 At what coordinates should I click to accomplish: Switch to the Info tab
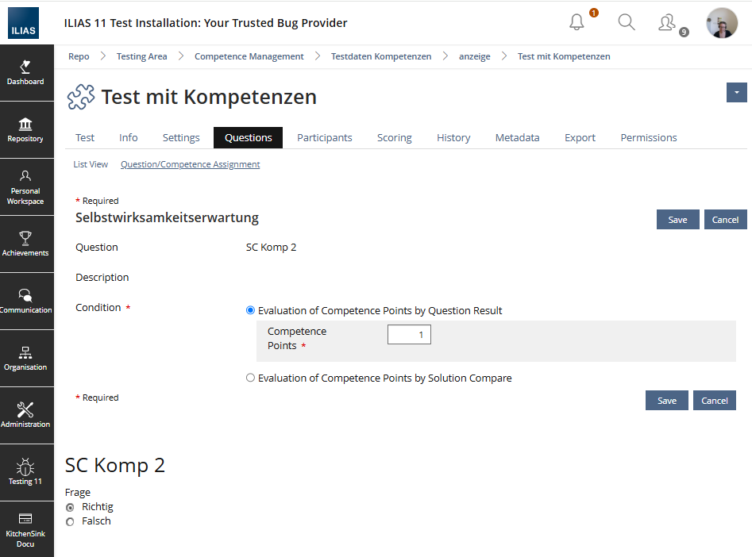pos(129,137)
